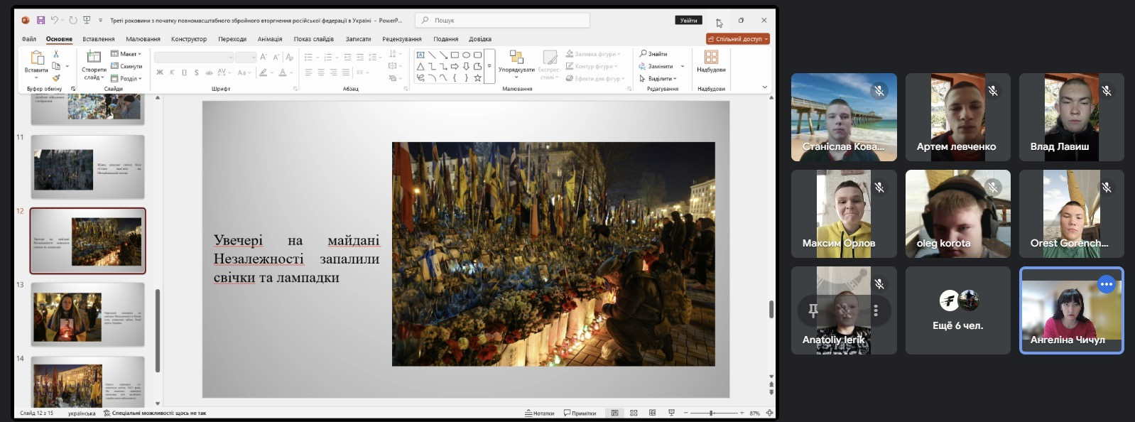The image size is (1135, 422).
Task: Toggle Нотатки notes pane
Action: (539, 413)
